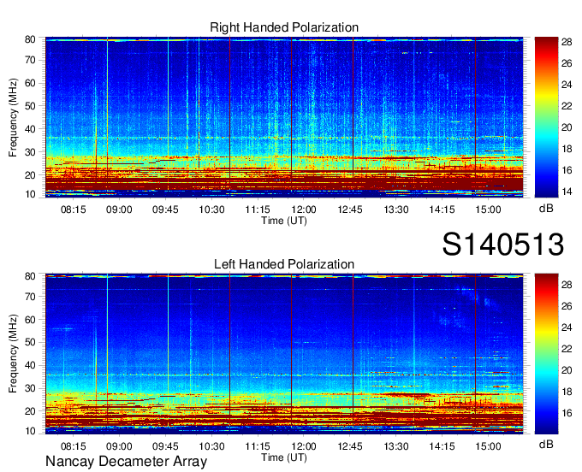Click Frequency (MHz) label of Left Handed plot
The width and height of the screenshot is (582, 472).
13,354
